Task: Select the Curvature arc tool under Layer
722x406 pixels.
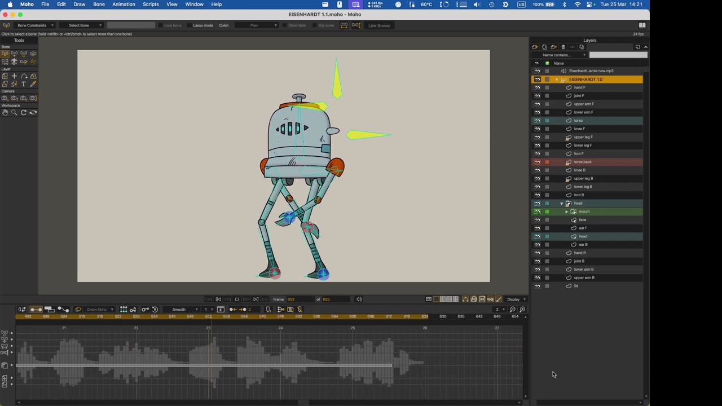Action: click(x=24, y=76)
